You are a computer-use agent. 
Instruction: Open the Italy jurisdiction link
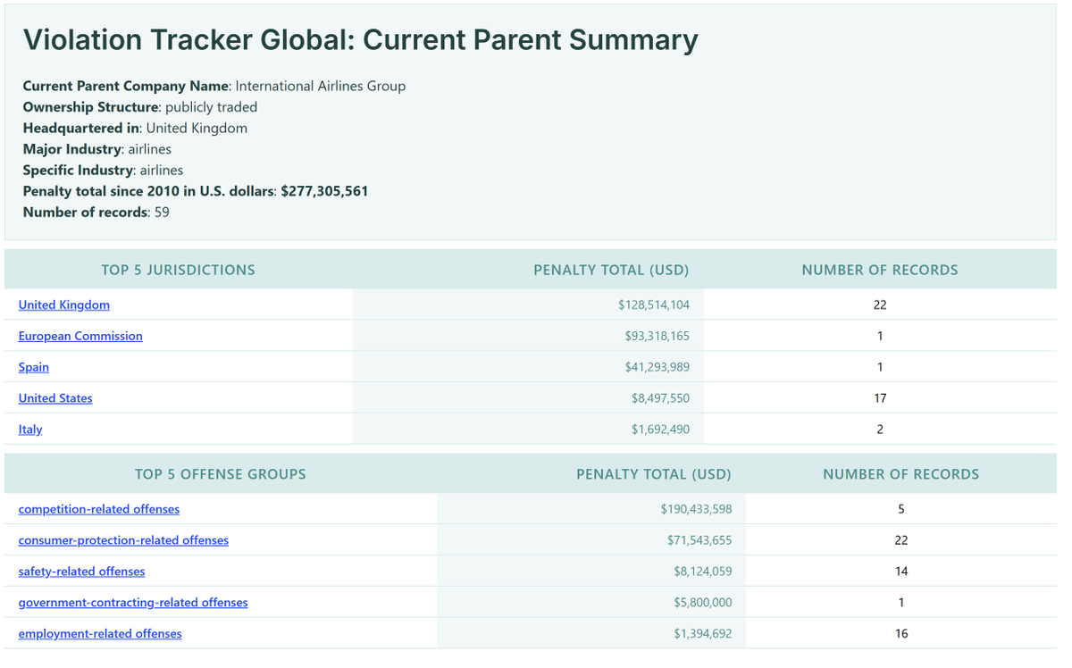[x=30, y=430]
